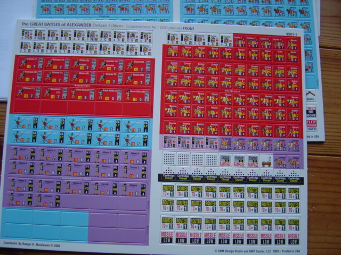The height and width of the screenshot is (255, 341).
Task: Select the Perdiccas (6) phalanx counter
Action: [29, 76]
